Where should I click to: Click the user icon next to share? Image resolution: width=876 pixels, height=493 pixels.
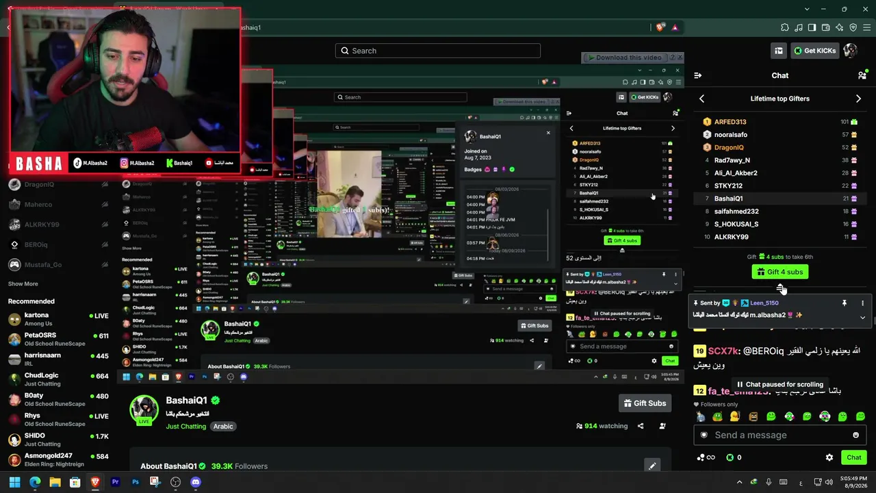[662, 426]
